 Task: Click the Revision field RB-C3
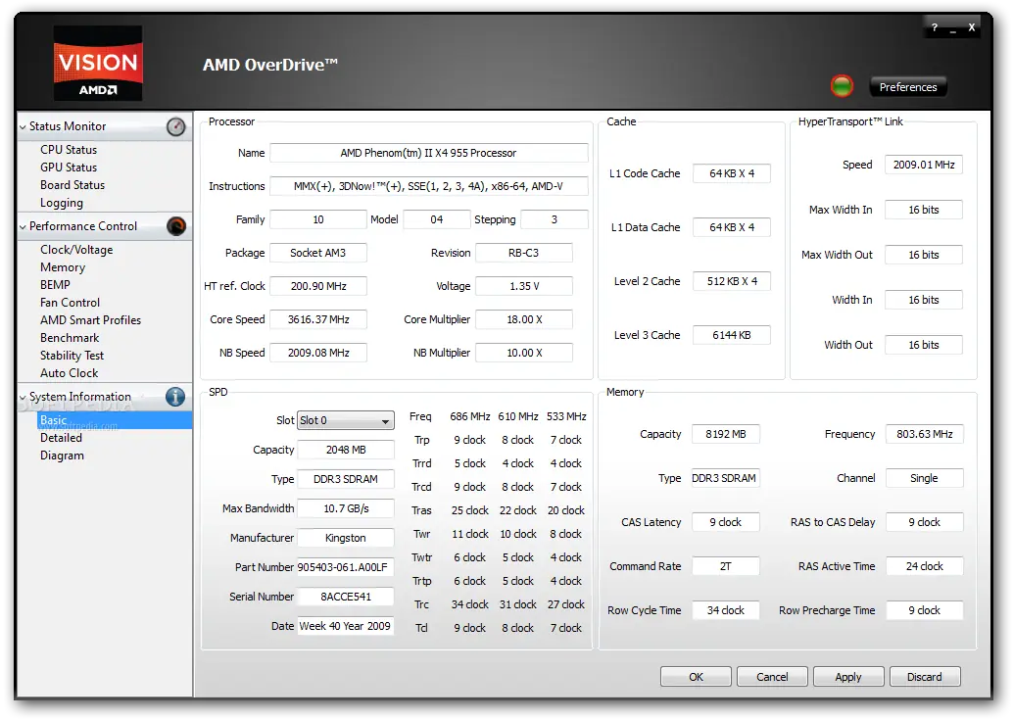pos(524,253)
